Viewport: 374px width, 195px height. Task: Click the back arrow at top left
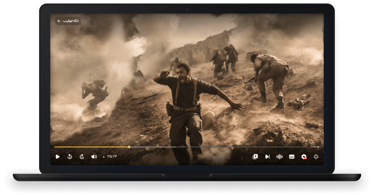click(59, 21)
